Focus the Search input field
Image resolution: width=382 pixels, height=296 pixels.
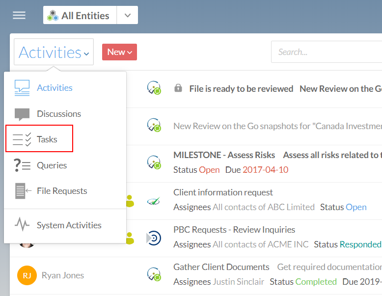click(x=327, y=52)
